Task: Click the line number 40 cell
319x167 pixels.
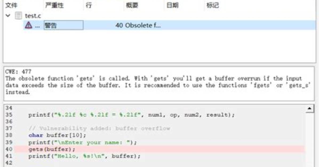Action: click(x=119, y=25)
